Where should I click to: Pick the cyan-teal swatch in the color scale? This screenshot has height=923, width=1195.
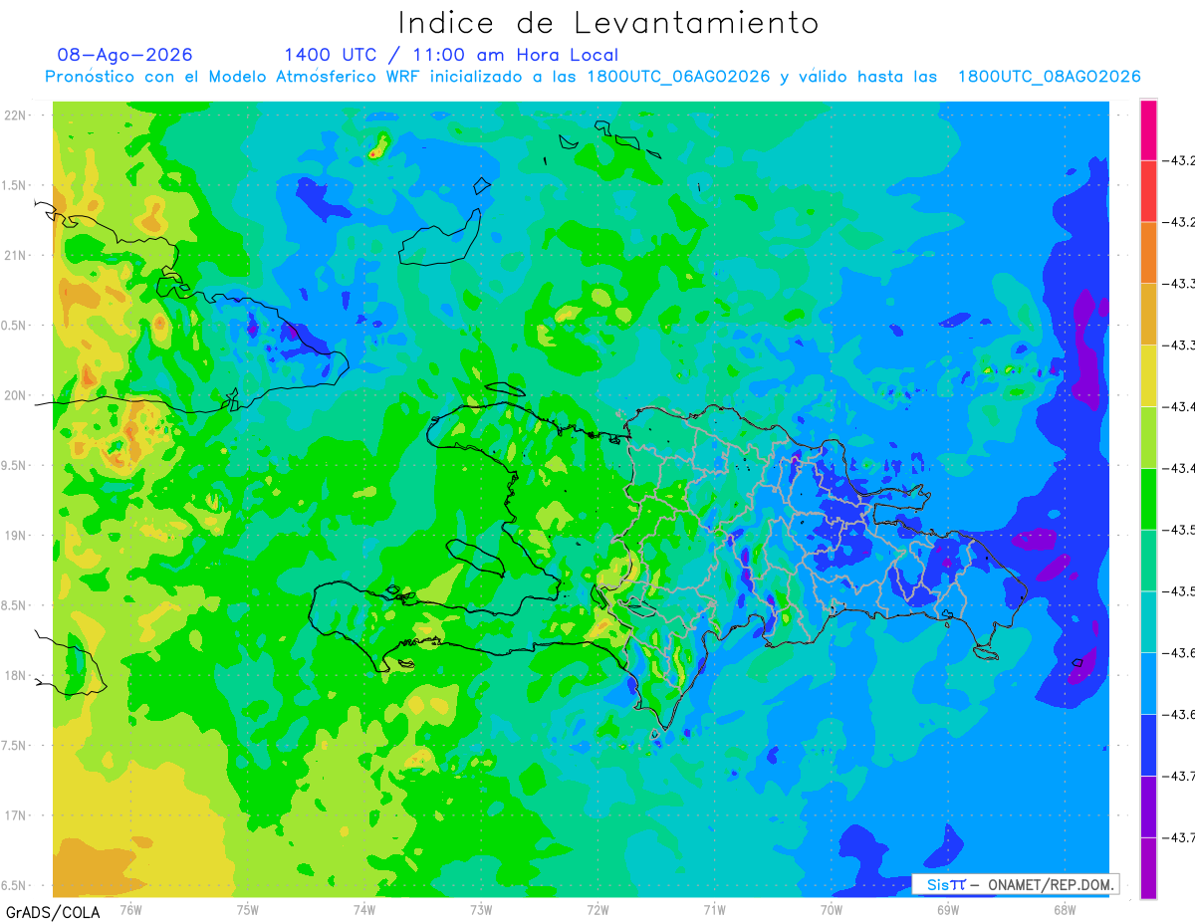click(1148, 621)
